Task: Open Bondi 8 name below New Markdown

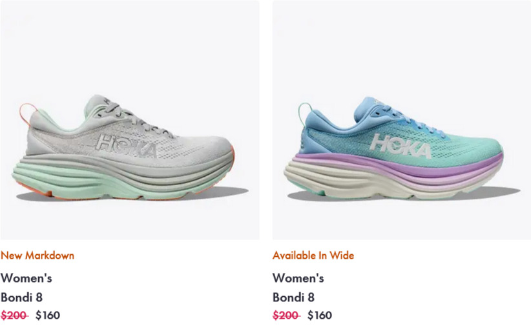Action: tap(22, 297)
